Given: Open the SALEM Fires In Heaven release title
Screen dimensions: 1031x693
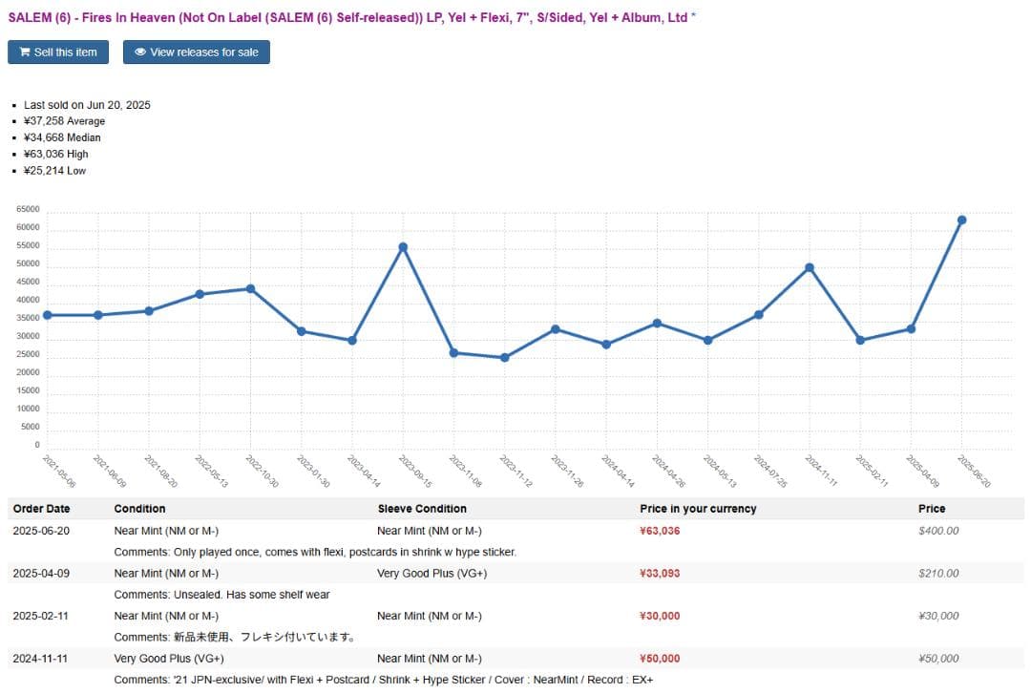Looking at the screenshot, I should [351, 17].
